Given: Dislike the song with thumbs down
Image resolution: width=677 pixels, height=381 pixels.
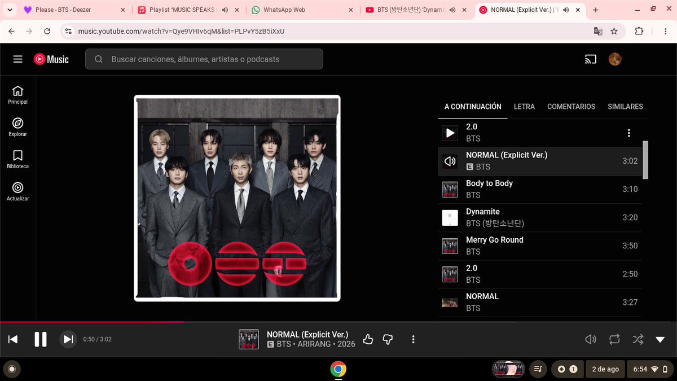Looking at the screenshot, I should (388, 339).
